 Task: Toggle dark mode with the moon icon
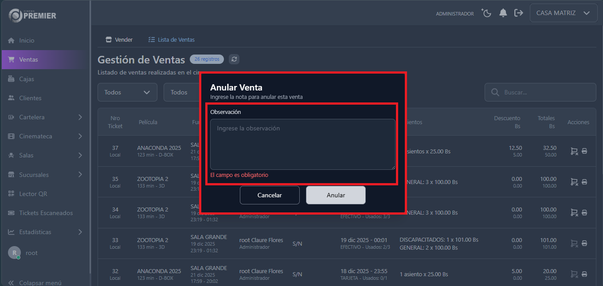(x=486, y=13)
